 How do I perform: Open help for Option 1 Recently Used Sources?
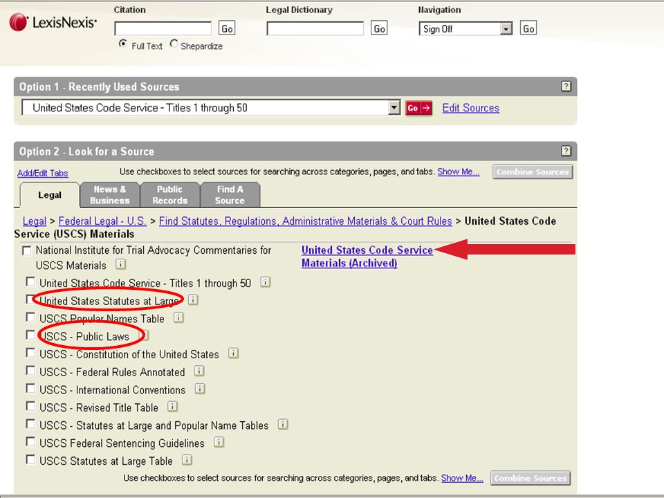tap(566, 86)
